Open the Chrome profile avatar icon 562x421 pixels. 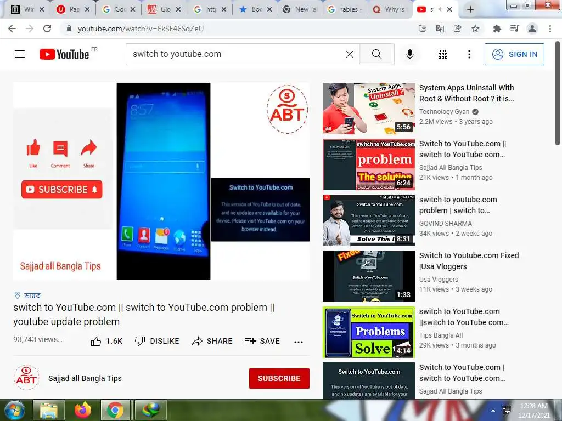tap(532, 29)
